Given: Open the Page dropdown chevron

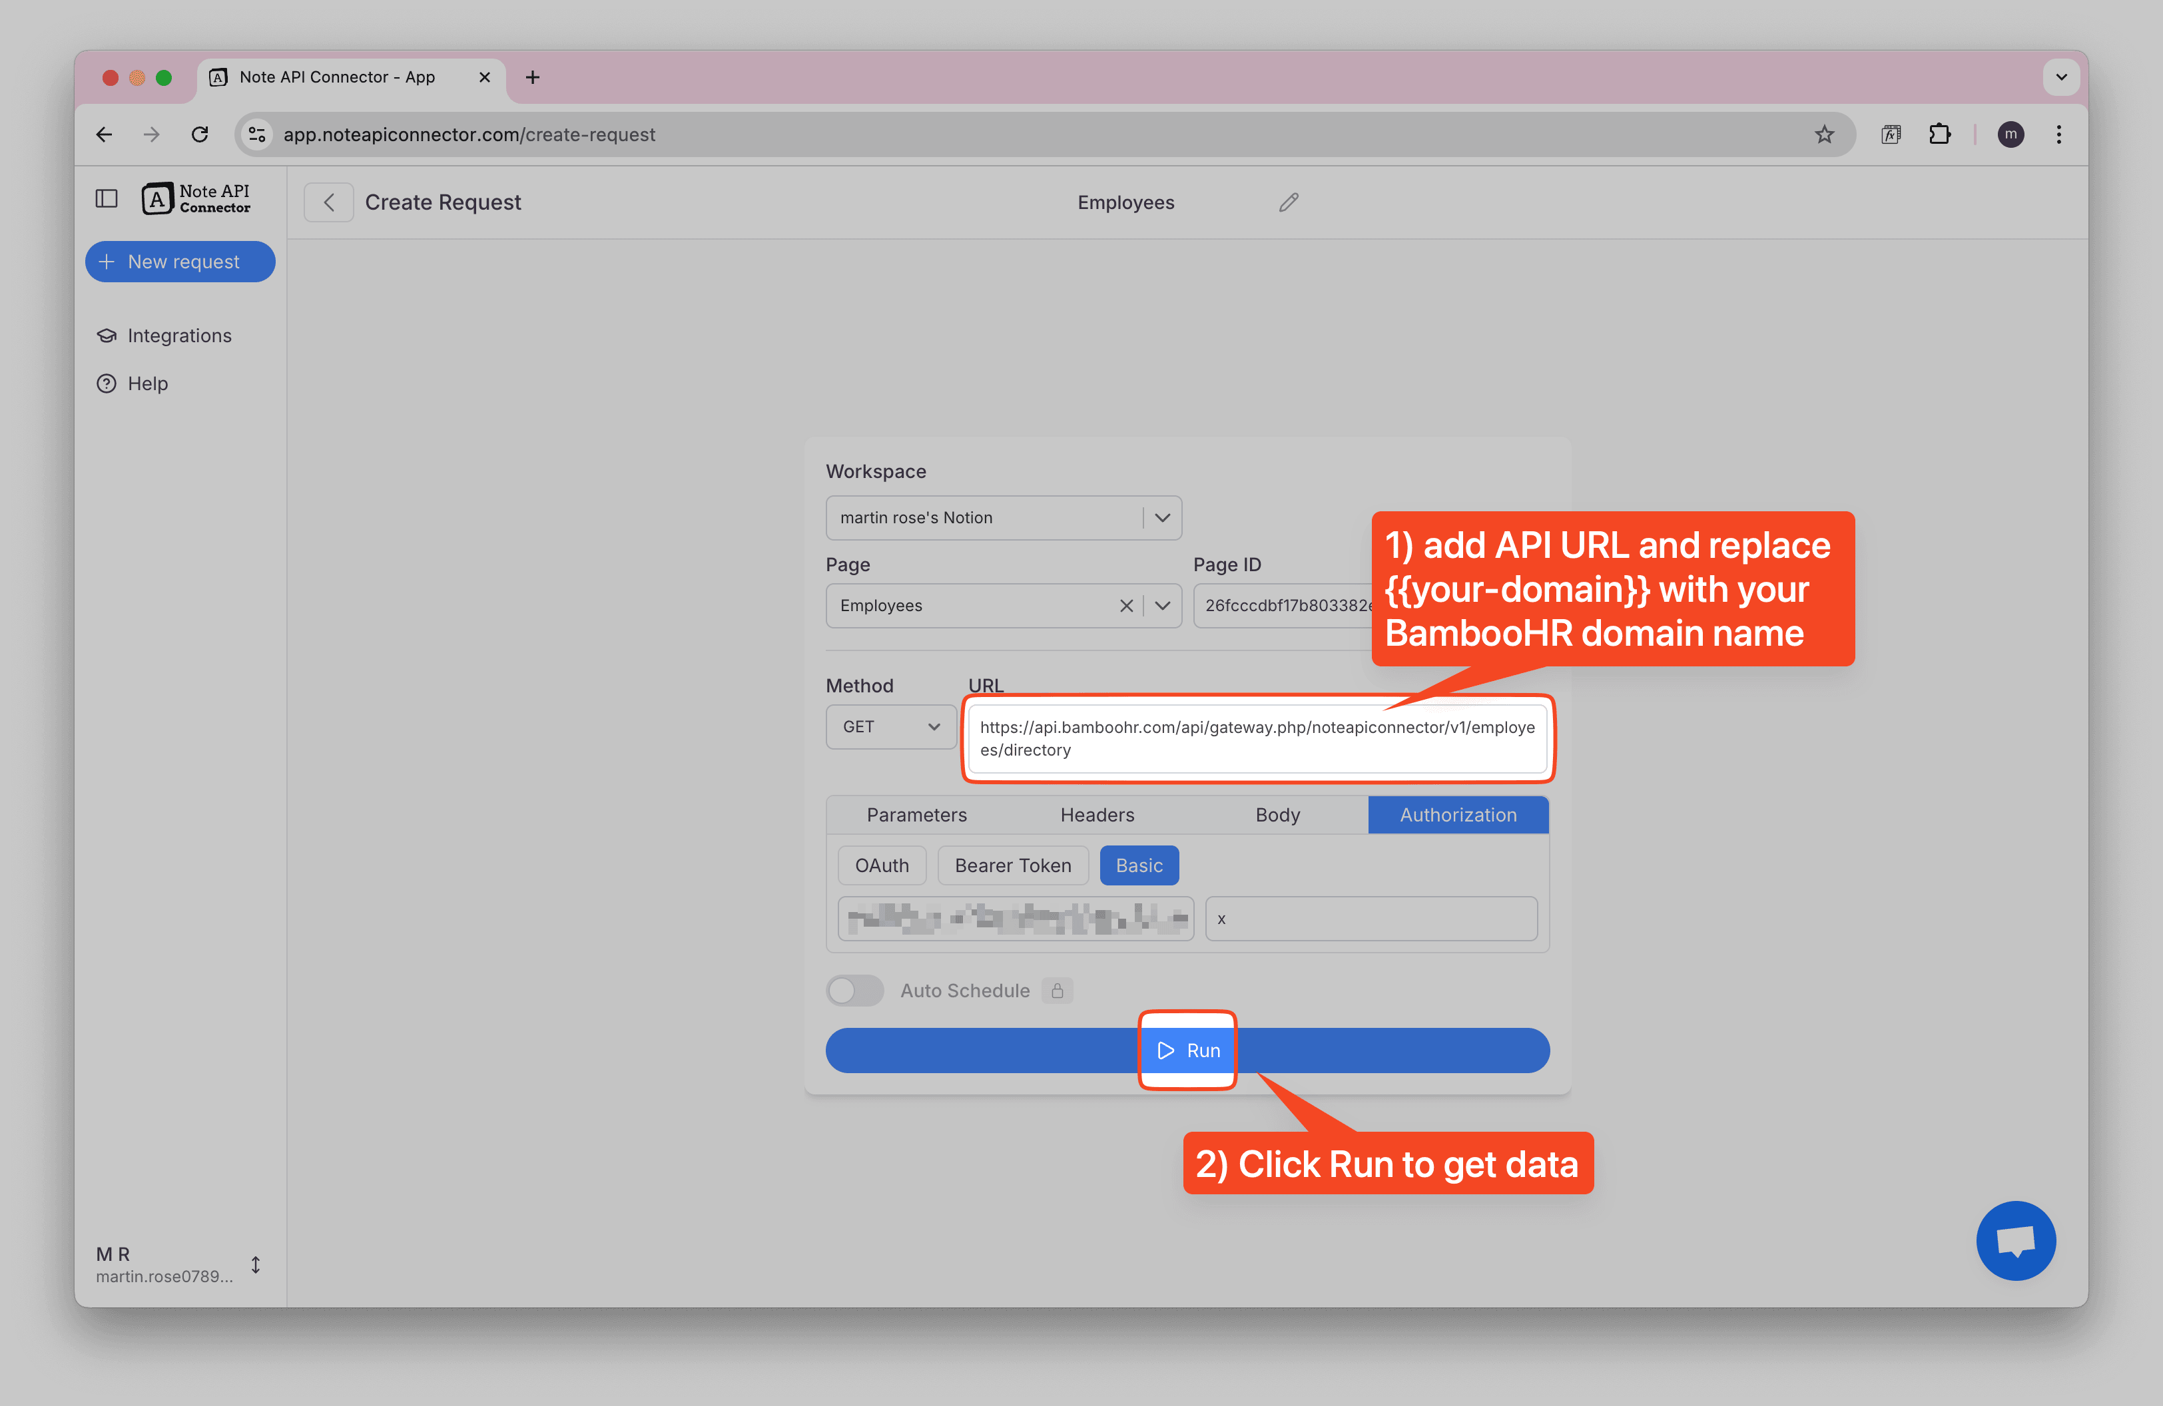Looking at the screenshot, I should click(x=1161, y=606).
